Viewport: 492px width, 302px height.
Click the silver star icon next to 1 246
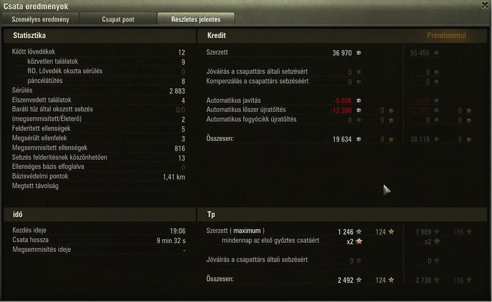click(359, 232)
